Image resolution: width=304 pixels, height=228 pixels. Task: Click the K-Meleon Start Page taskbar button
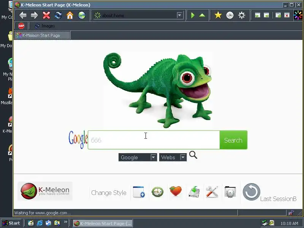click(x=103, y=223)
